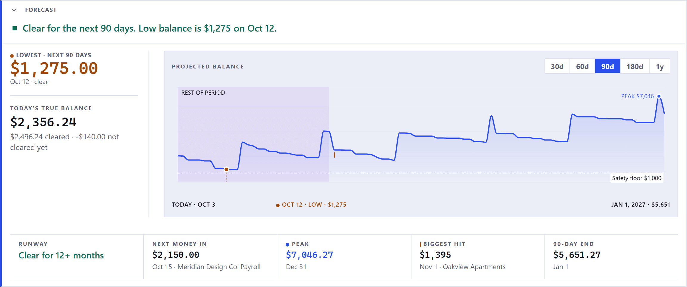Collapse the Forecast section chevron
687x287 pixels.
pyautogui.click(x=14, y=10)
